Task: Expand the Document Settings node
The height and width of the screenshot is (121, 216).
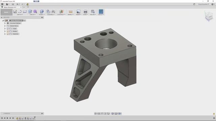Action: click(x=5, y=23)
